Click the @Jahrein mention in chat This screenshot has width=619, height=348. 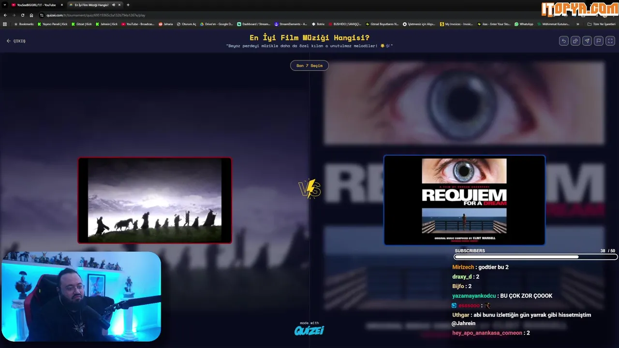point(464,323)
